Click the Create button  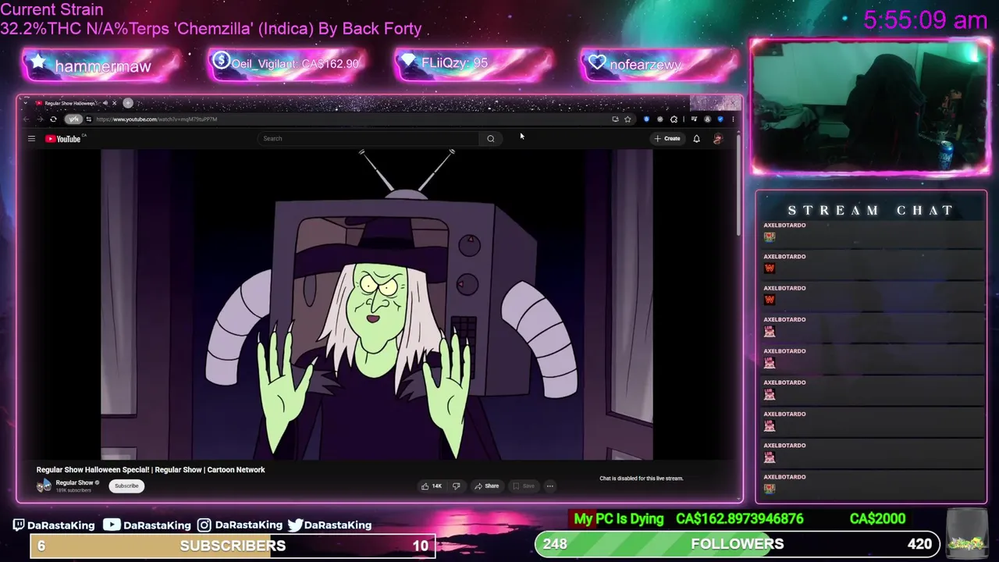[668, 138]
